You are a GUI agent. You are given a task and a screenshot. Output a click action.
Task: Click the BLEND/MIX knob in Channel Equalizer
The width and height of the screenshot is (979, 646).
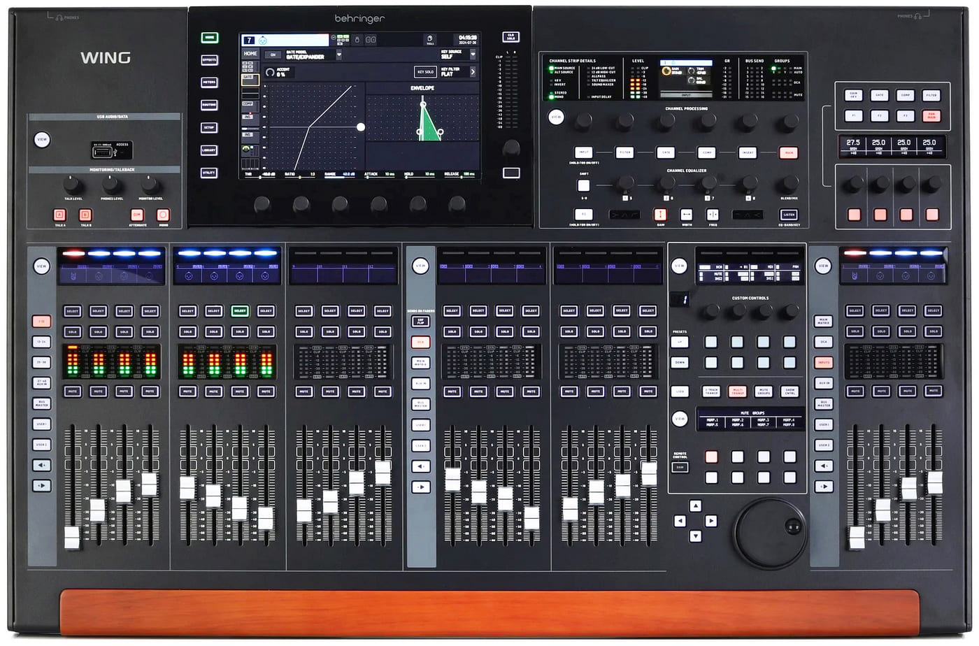pyautogui.click(x=789, y=184)
